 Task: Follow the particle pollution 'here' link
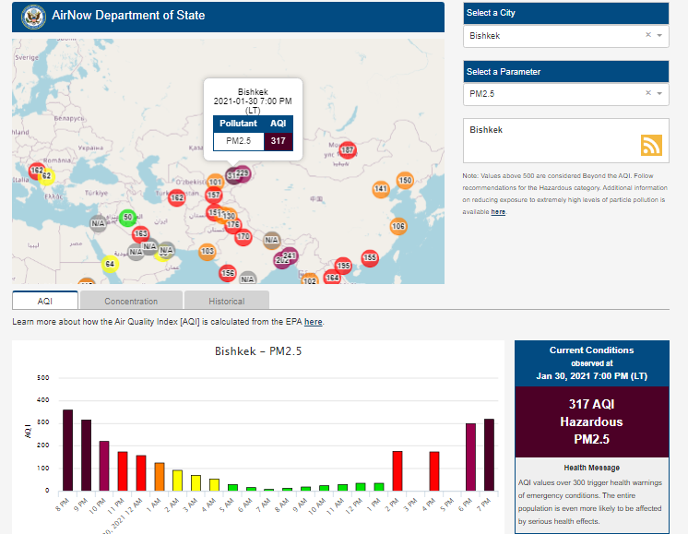pyautogui.click(x=498, y=212)
